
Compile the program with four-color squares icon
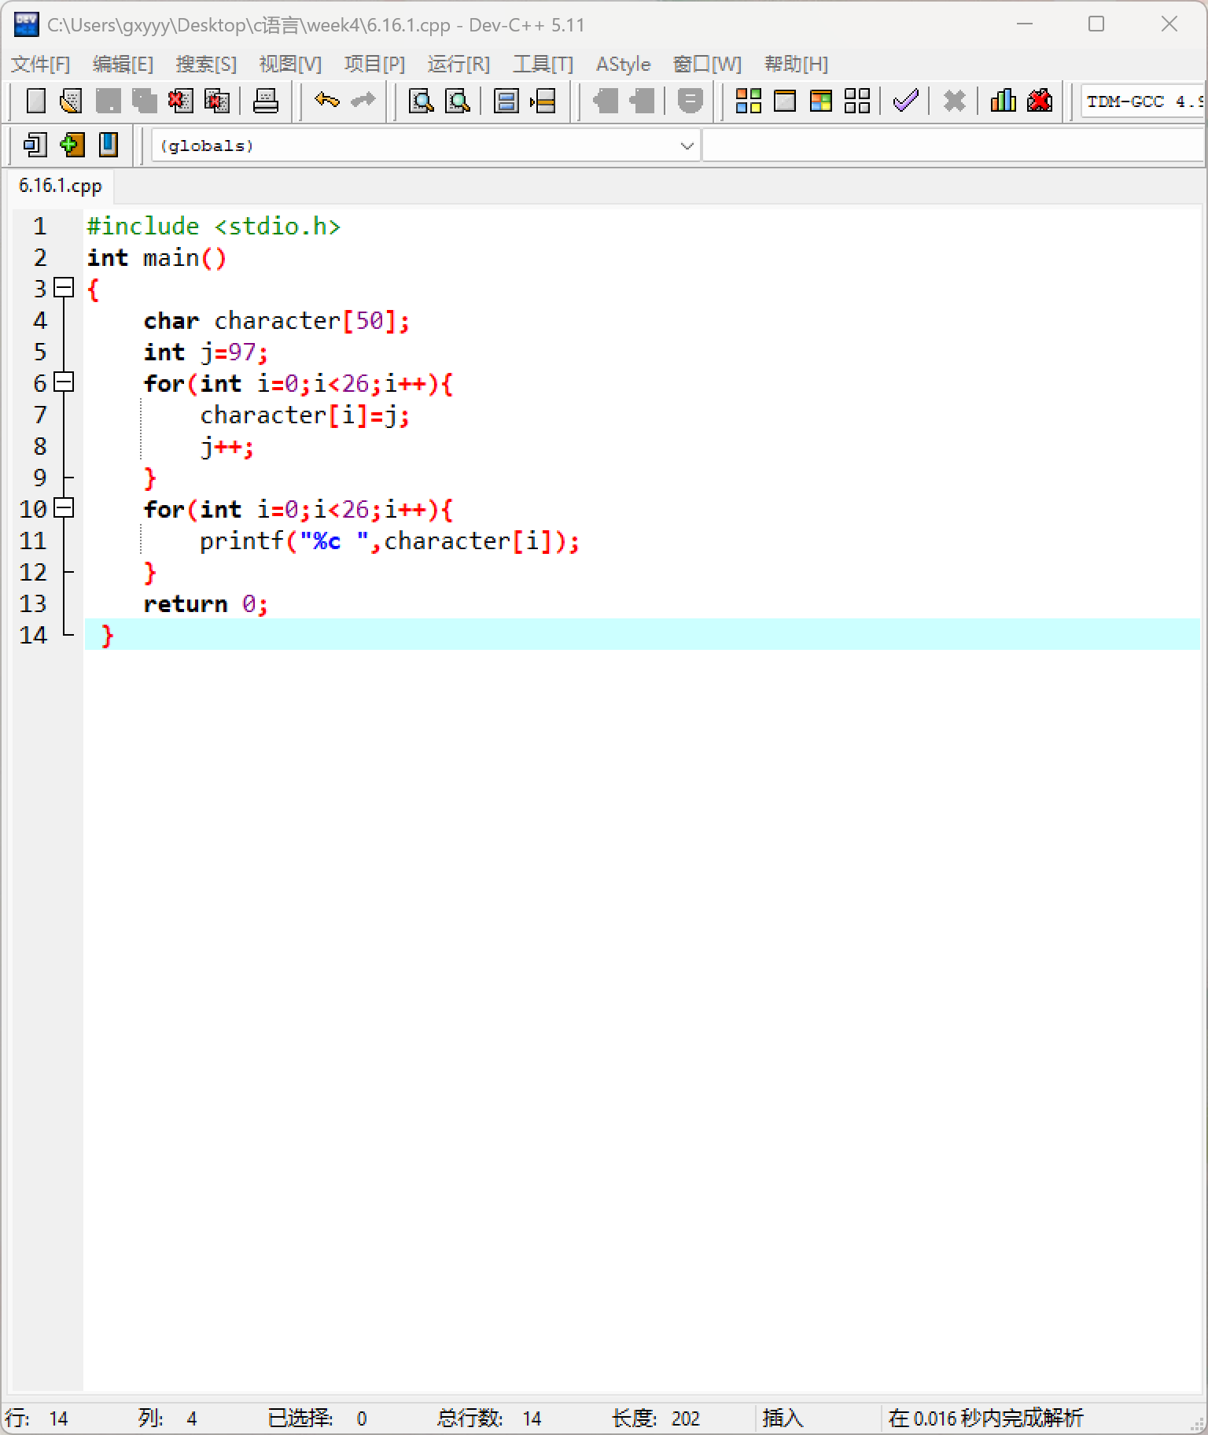748,101
